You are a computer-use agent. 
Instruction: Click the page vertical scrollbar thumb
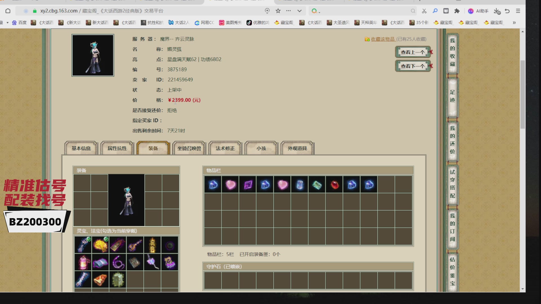pos(522,94)
